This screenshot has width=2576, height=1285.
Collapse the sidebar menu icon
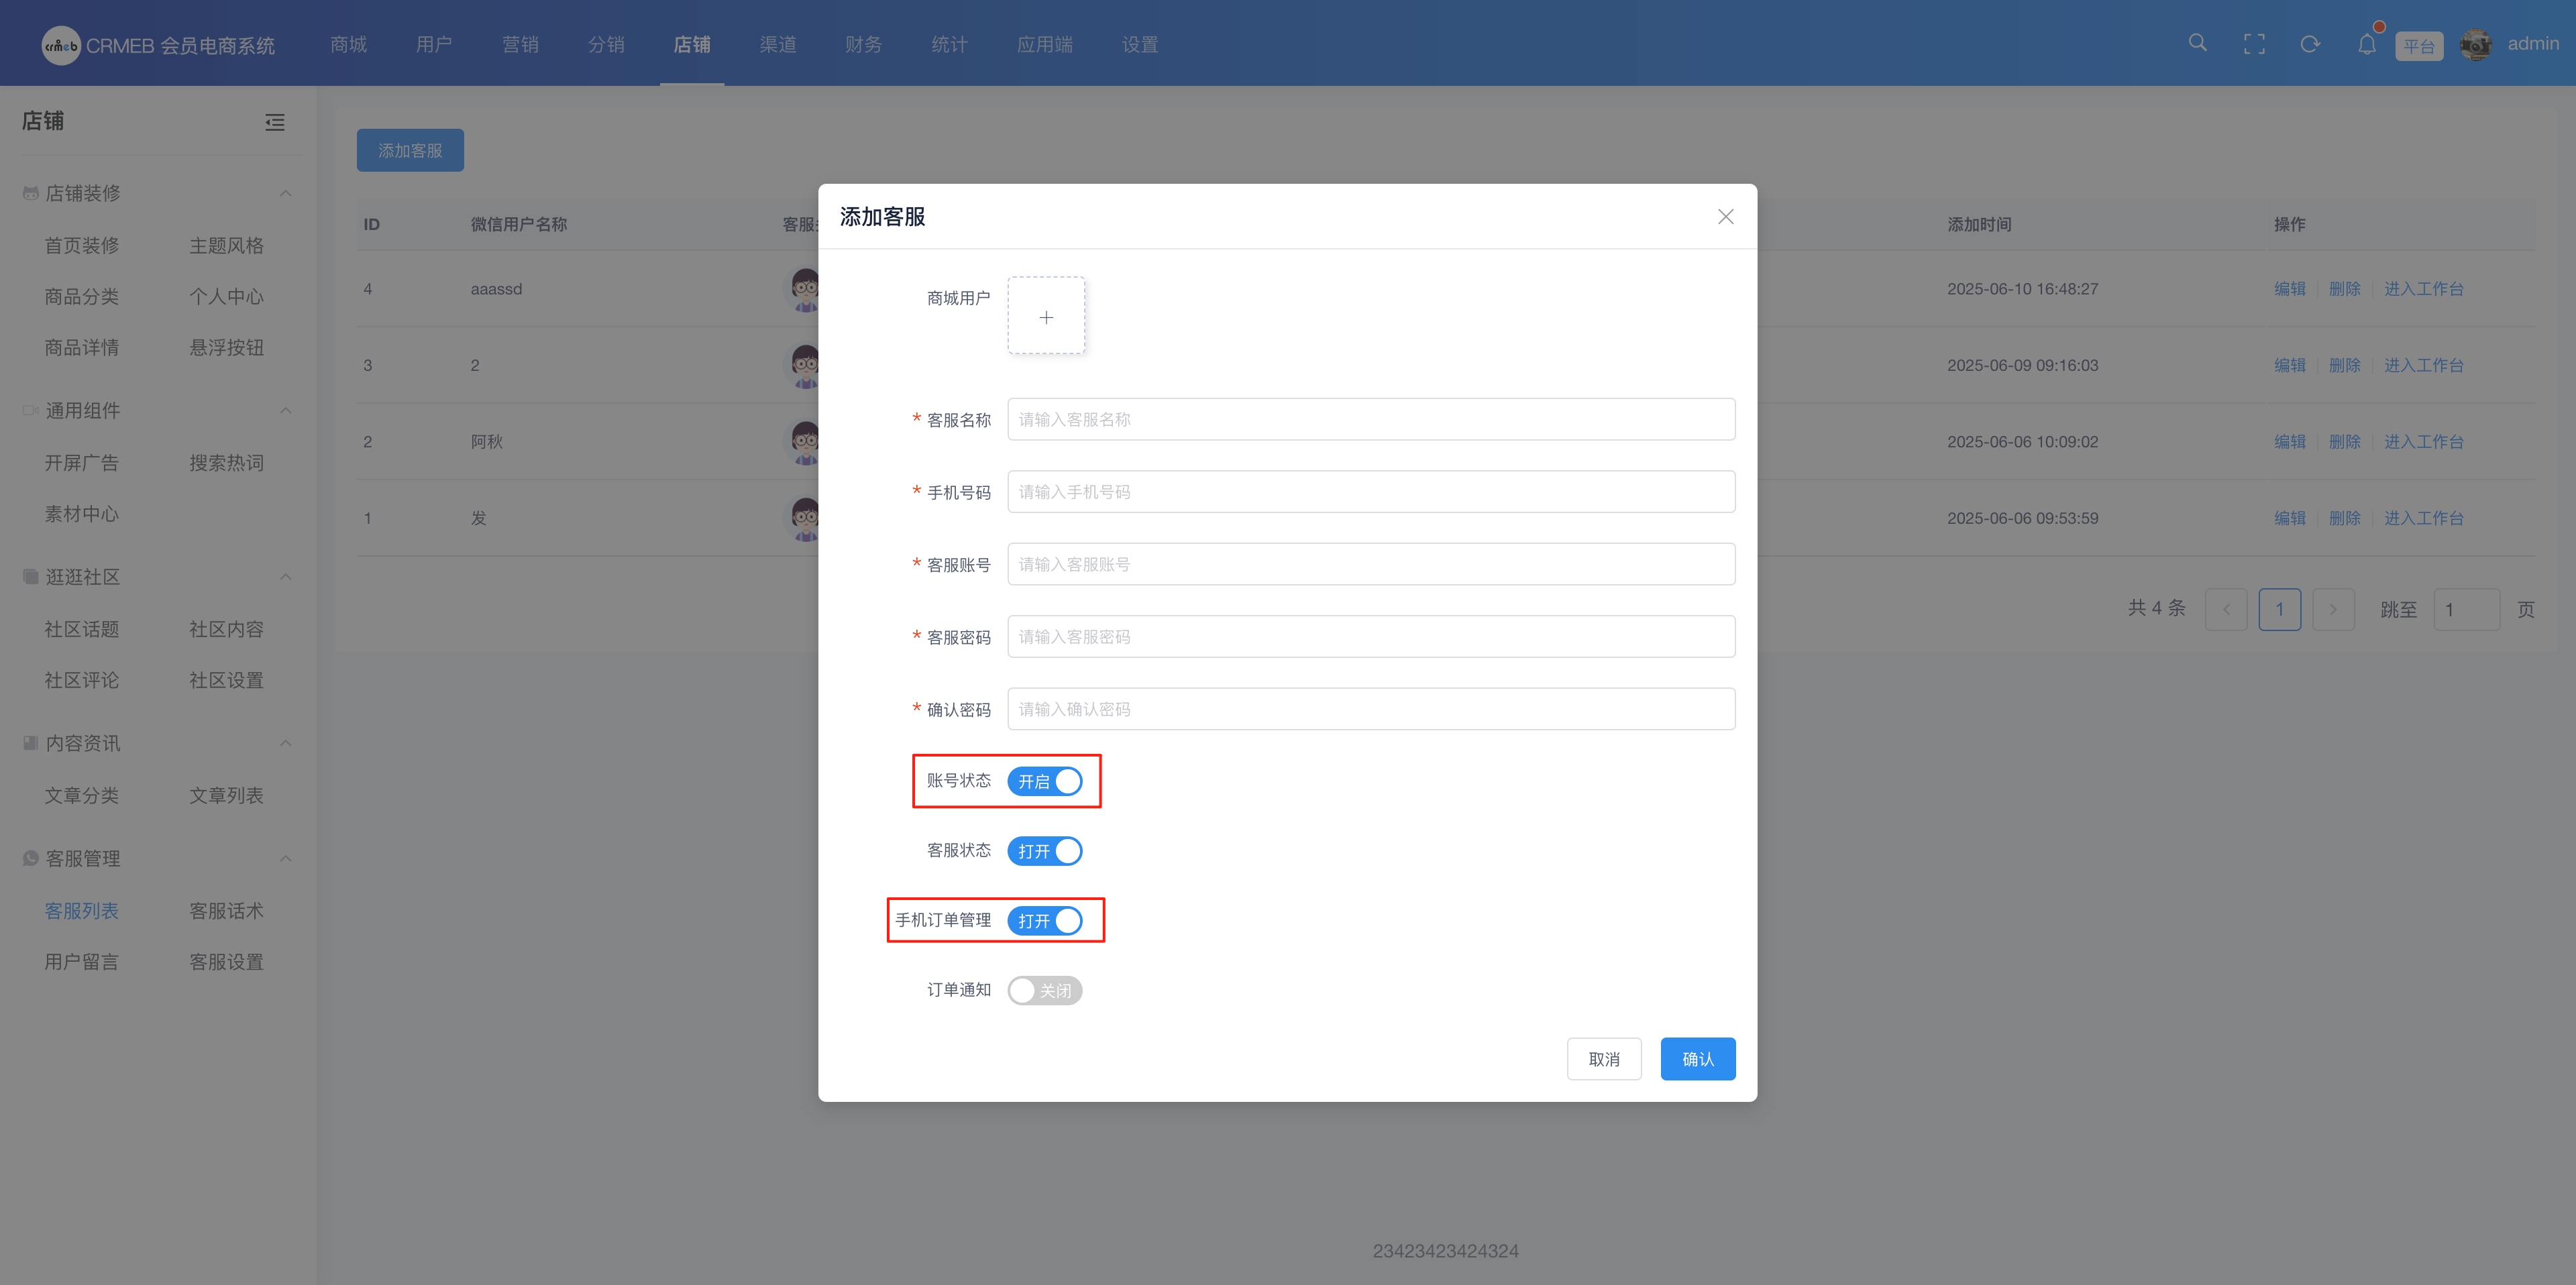pos(275,122)
